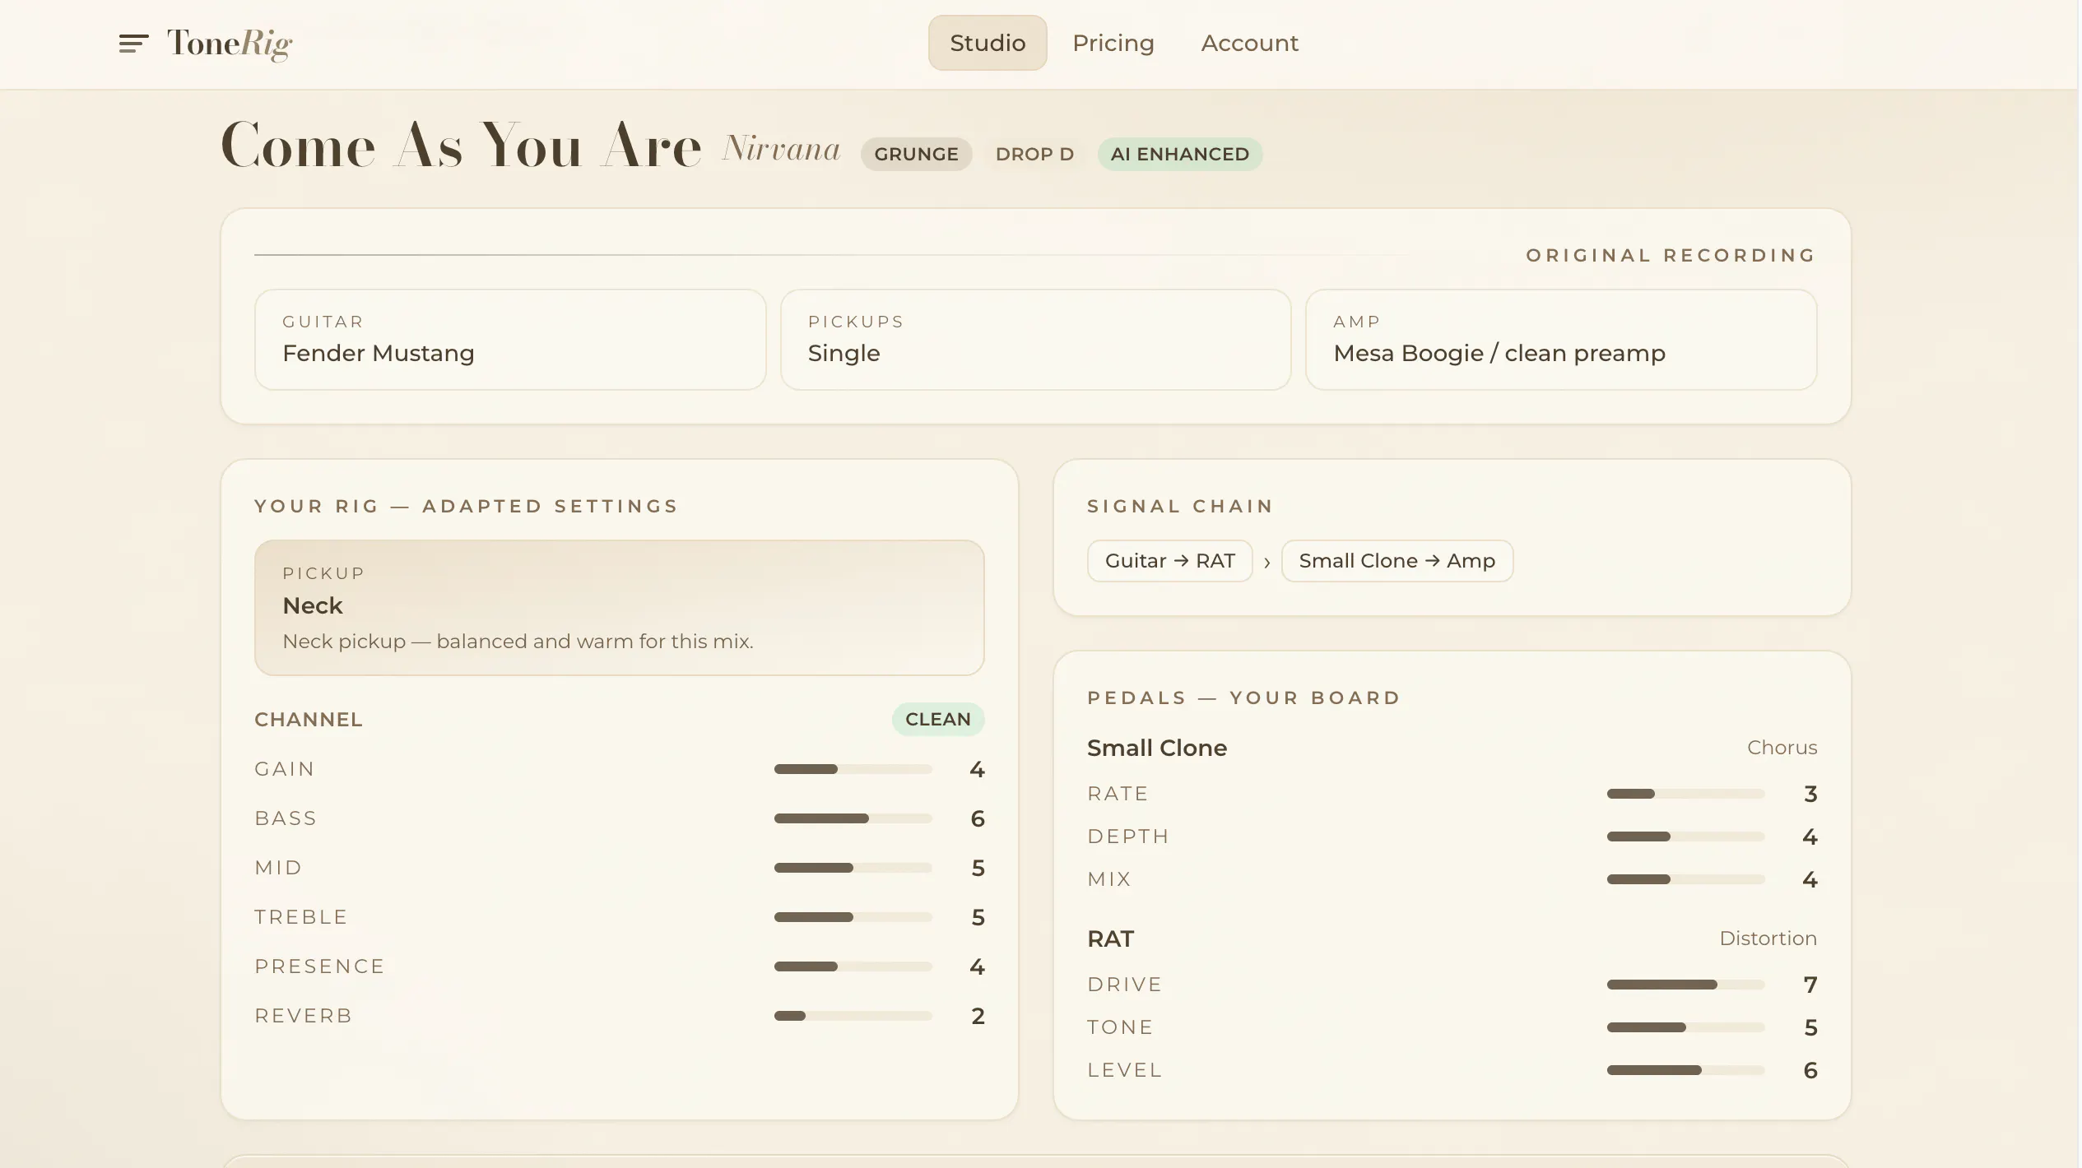Adjust the RAT DRIVE slider
This screenshot has width=2082, height=1168.
(1686, 985)
